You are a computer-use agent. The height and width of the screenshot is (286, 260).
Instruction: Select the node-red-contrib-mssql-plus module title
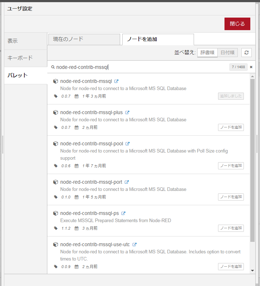tap(91, 112)
